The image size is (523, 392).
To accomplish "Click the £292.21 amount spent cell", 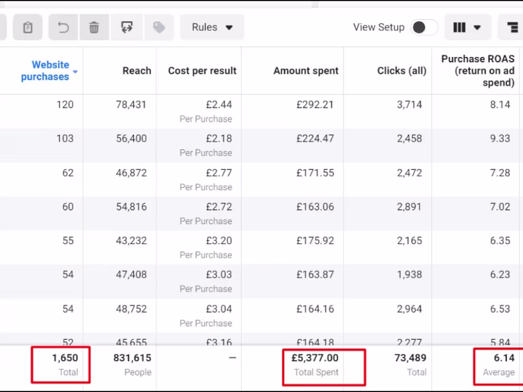I will [315, 105].
